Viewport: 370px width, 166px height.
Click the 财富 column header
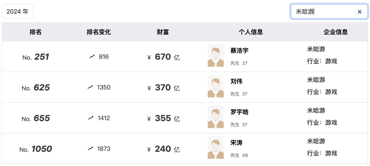[x=163, y=32]
